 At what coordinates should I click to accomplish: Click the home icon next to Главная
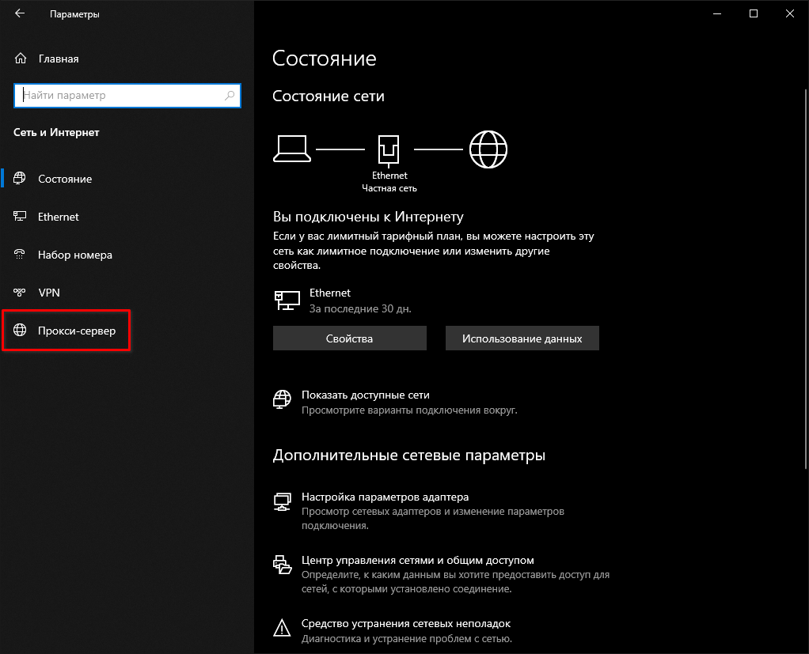pos(20,59)
